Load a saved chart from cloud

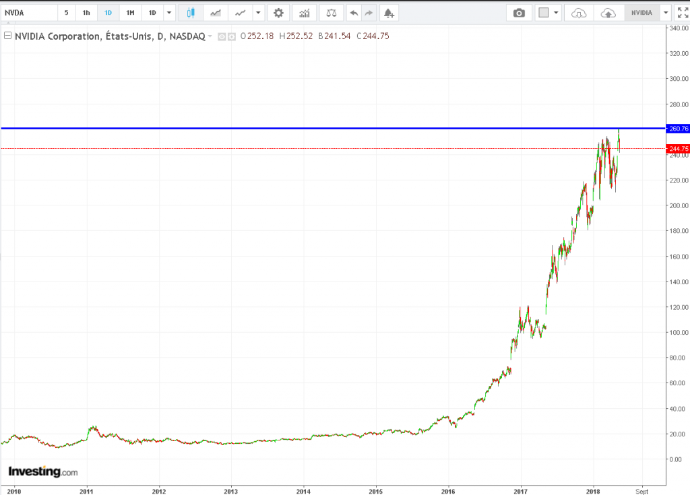(x=579, y=13)
